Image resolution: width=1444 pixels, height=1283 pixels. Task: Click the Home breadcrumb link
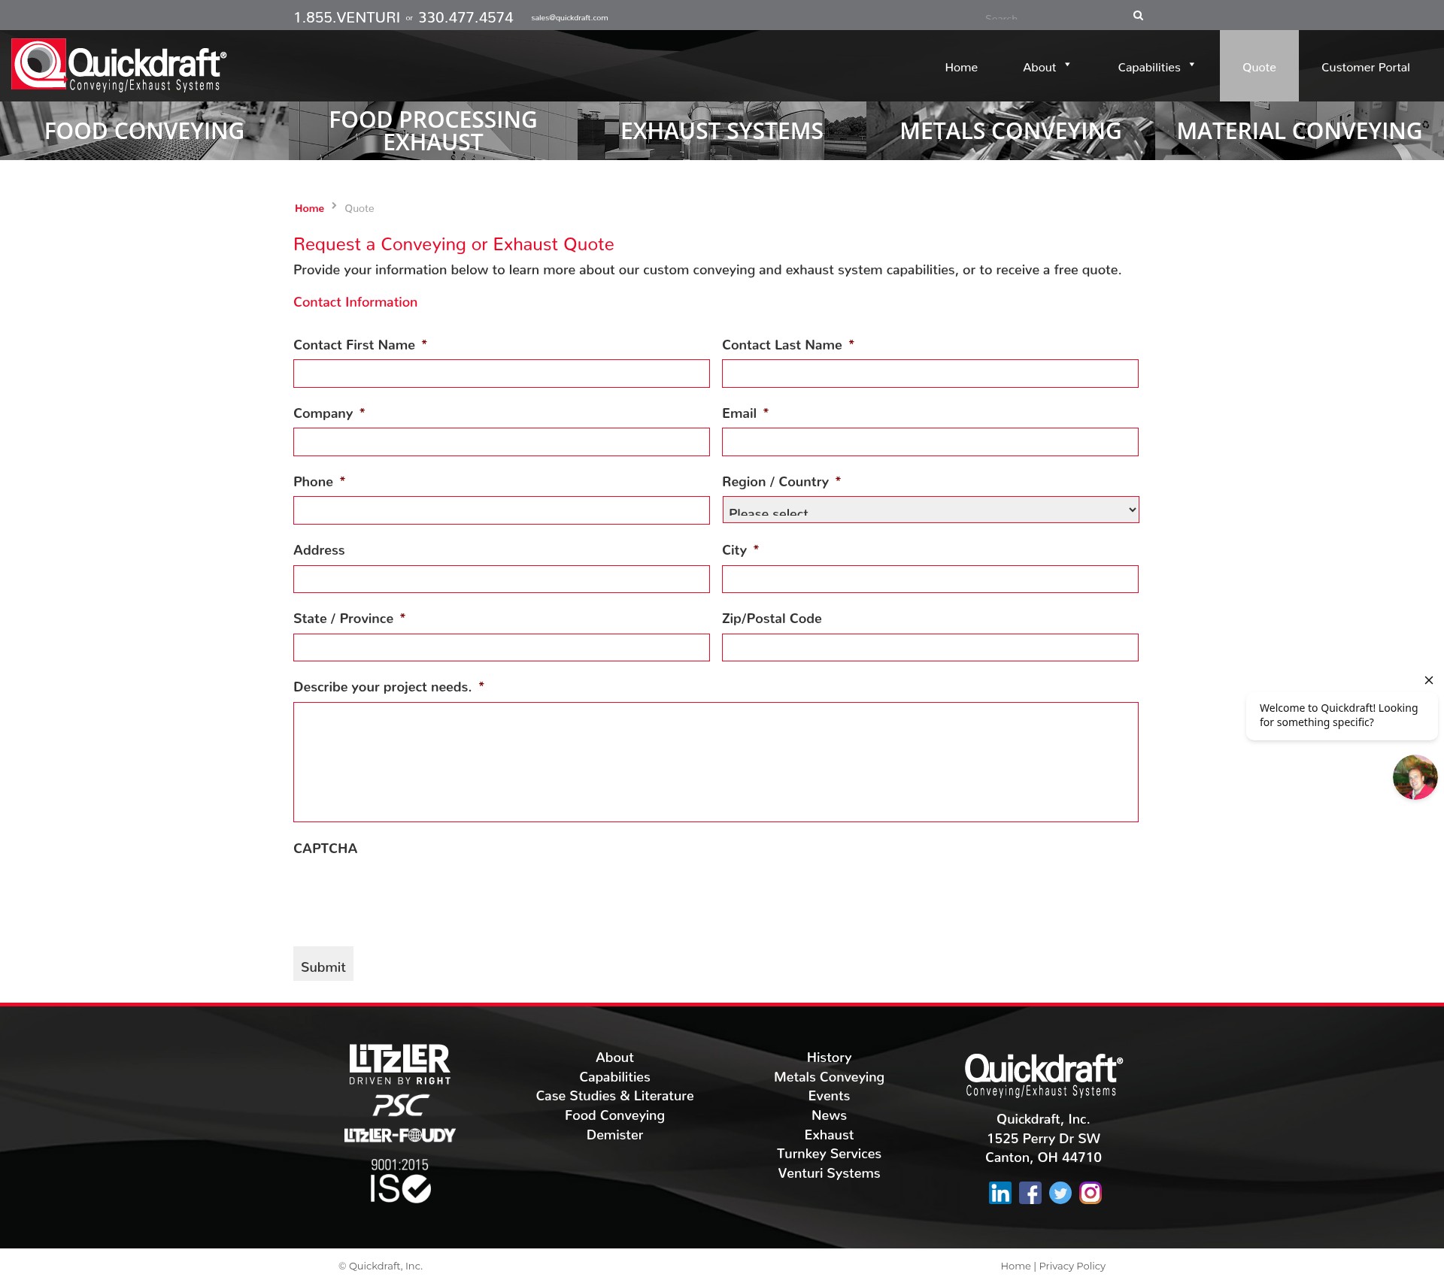309,208
